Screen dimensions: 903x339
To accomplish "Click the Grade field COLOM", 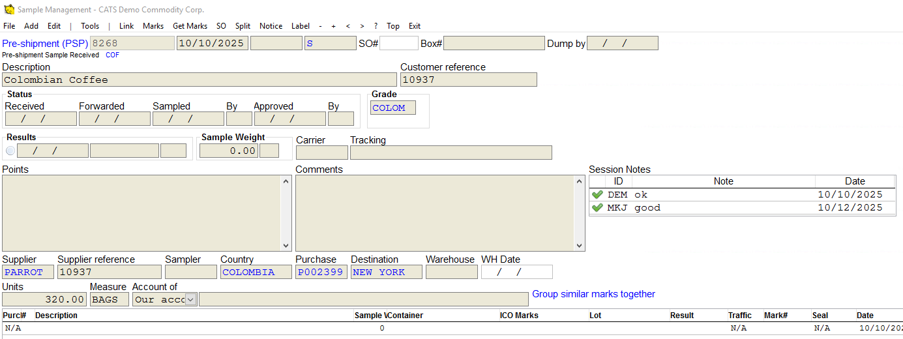I will coord(393,108).
